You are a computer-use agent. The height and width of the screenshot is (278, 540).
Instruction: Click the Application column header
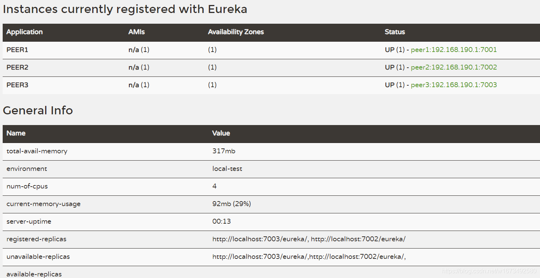coord(24,32)
